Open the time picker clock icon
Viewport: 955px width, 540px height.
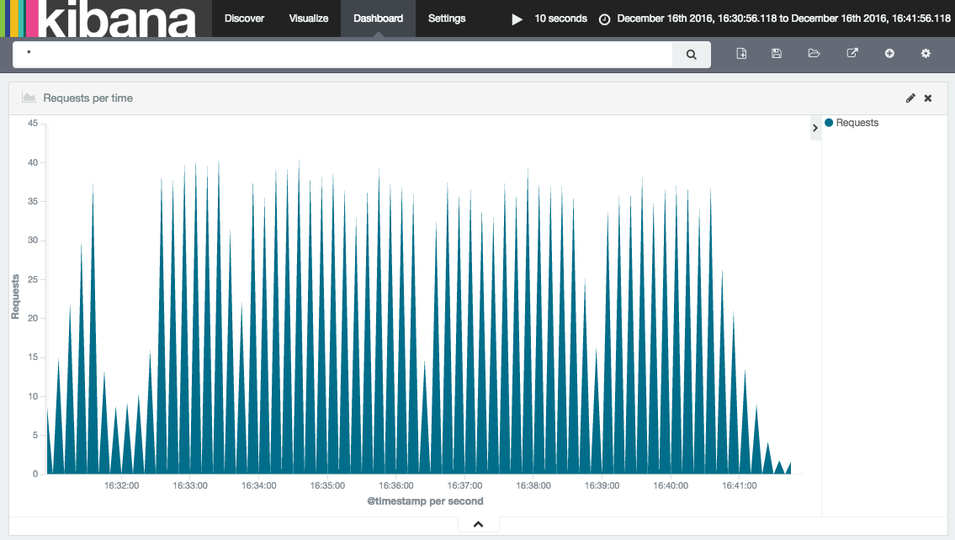coord(604,18)
